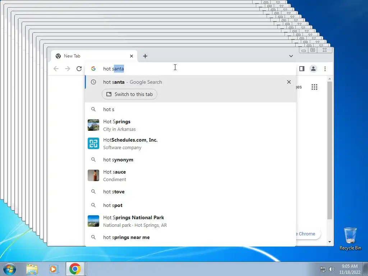Open Windows Explorer from the taskbar
The width and height of the screenshot is (368, 276).
[32, 269]
